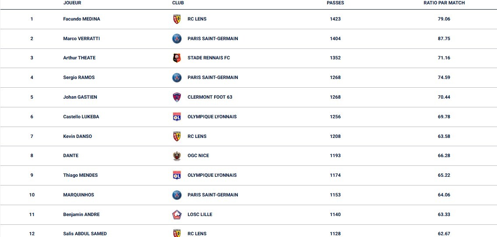Click the player name DANTE

[71, 156]
